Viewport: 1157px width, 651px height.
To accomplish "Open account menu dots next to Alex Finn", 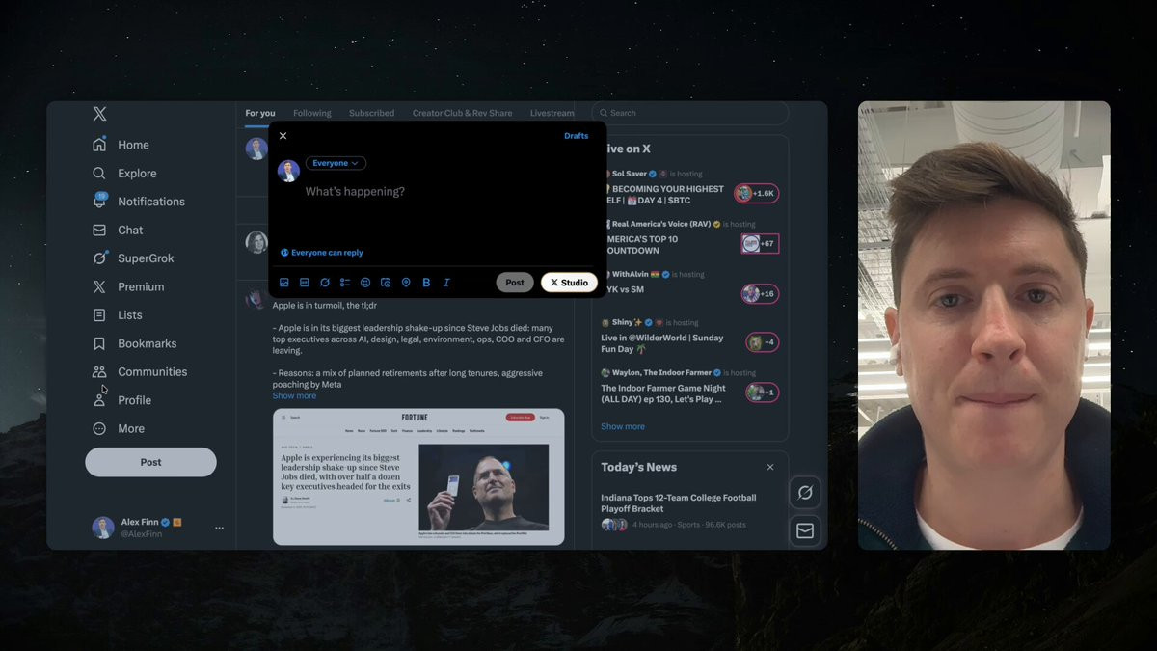I will click(x=219, y=528).
